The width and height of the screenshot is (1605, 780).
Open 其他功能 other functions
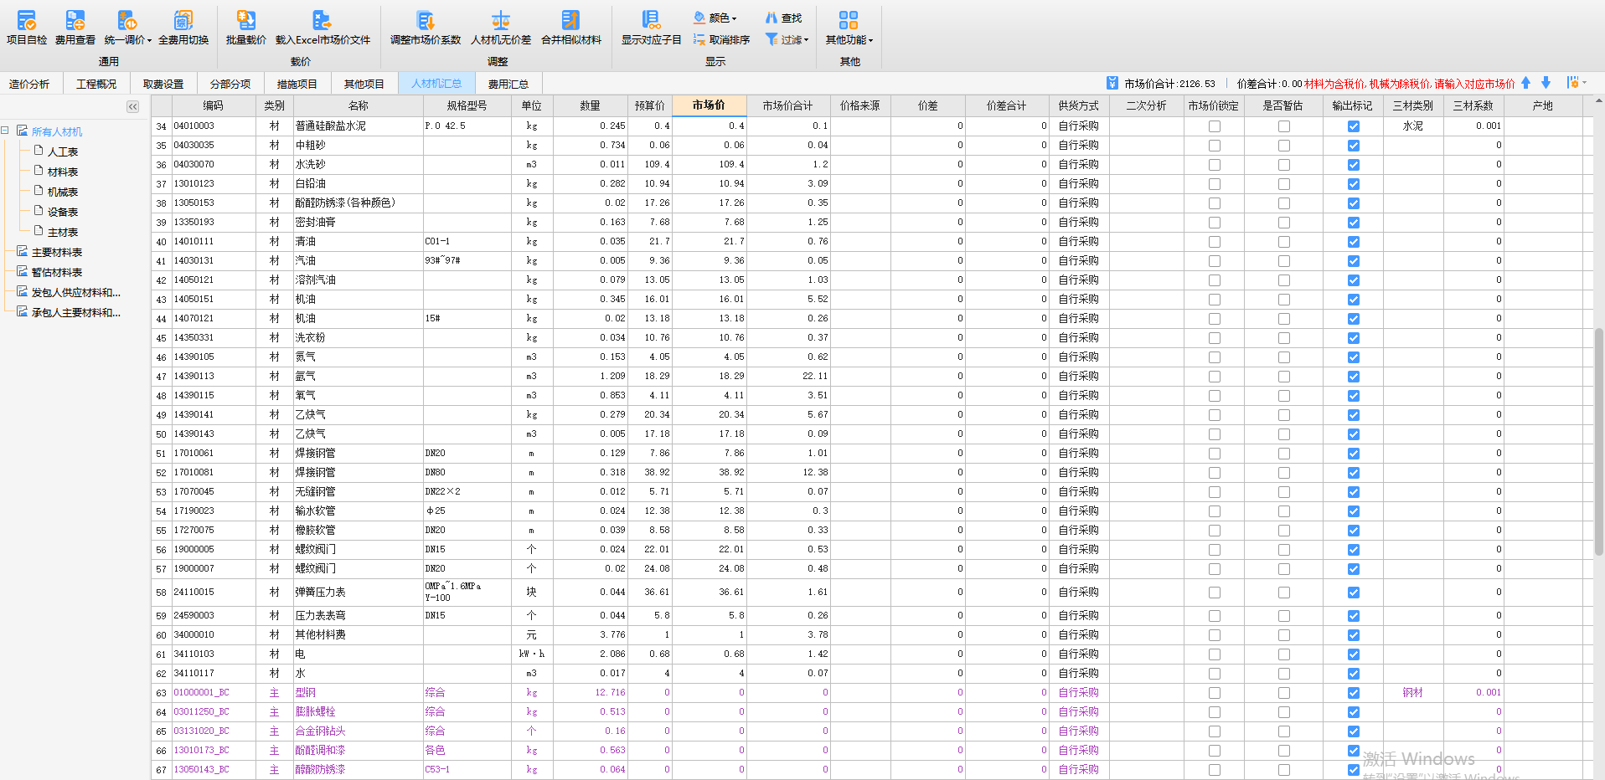coord(849,27)
